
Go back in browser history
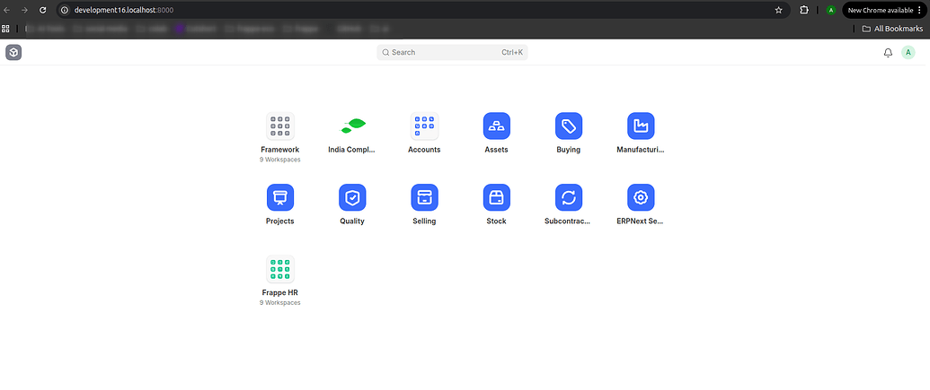(x=7, y=10)
